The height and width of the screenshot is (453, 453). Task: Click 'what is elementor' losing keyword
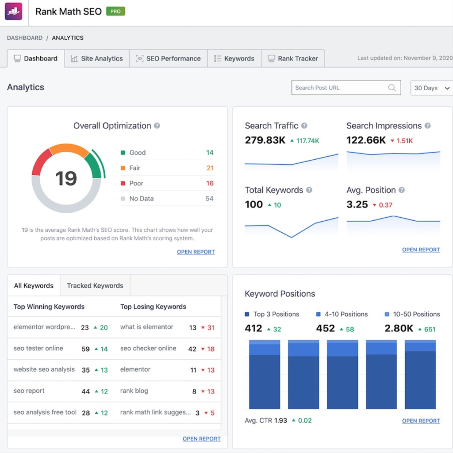(x=146, y=327)
